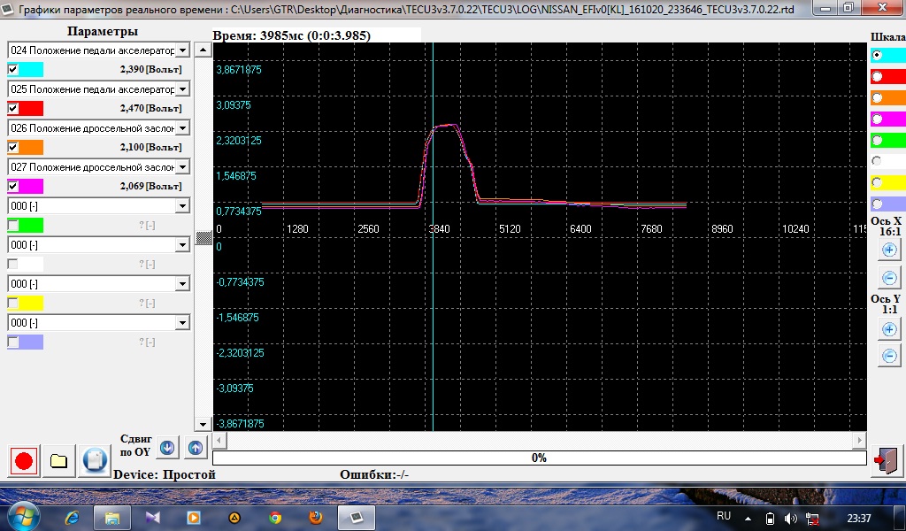Image resolution: width=906 pixels, height=531 pixels.
Task: Open the 000 dropdown above white swatch
Action: coord(182,245)
